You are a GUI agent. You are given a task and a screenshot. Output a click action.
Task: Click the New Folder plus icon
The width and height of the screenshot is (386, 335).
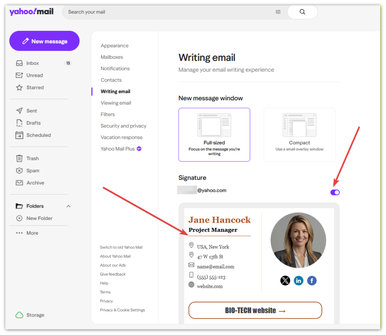pos(19,218)
